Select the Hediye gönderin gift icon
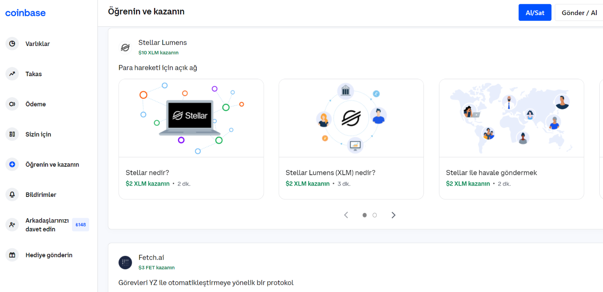This screenshot has width=603, height=292. 12,255
